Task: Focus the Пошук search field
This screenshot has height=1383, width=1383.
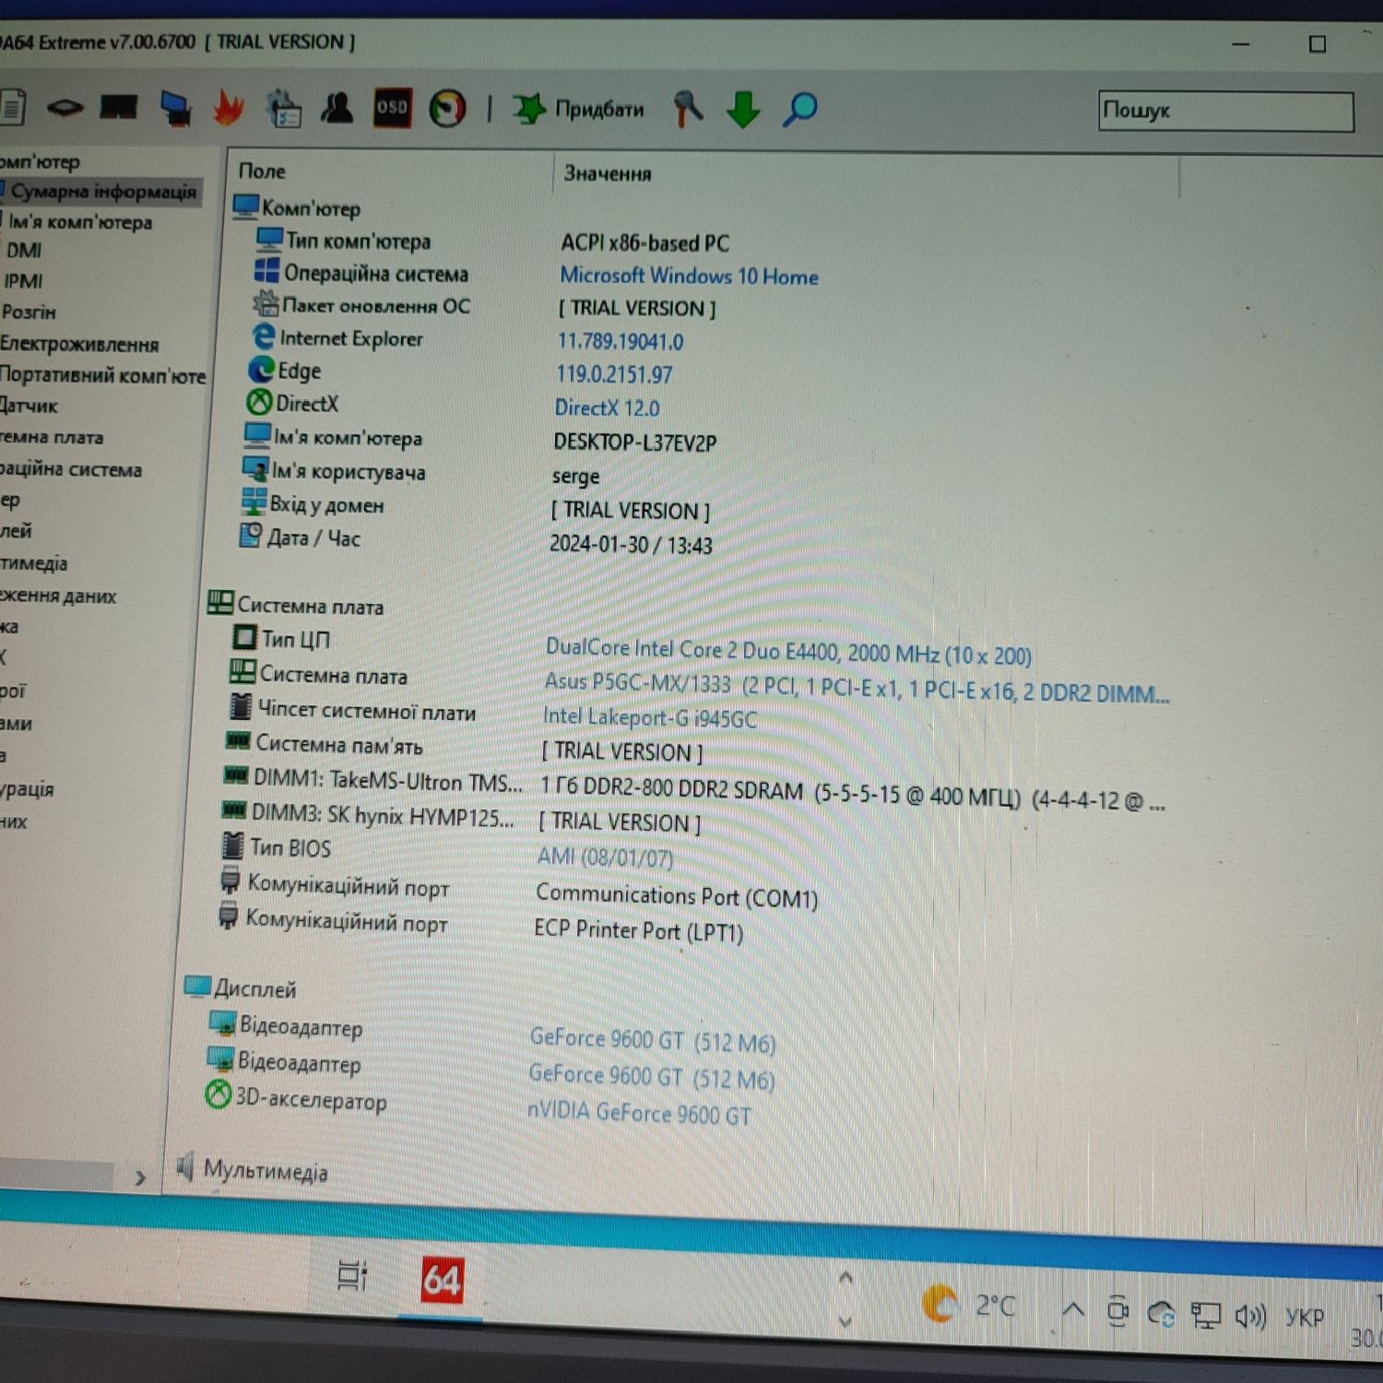Action: tap(1225, 112)
